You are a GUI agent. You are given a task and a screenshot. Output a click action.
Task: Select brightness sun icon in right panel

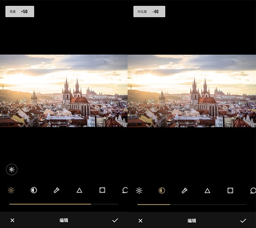click(139, 190)
